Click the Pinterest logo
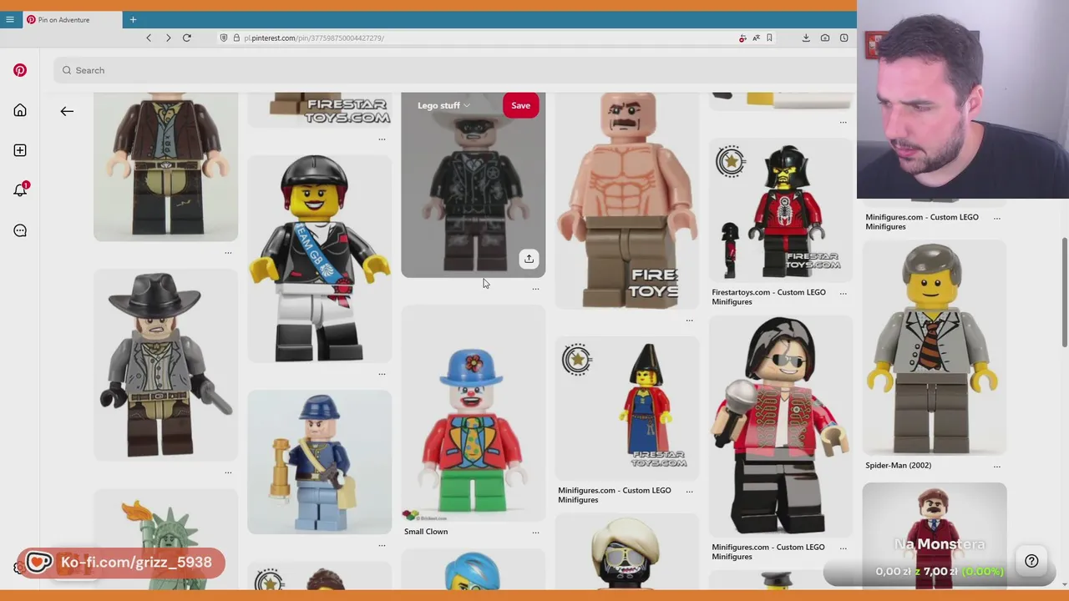 pos(20,70)
